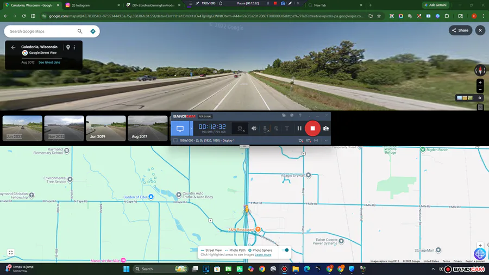Open Bandicam help question mark

point(300,115)
